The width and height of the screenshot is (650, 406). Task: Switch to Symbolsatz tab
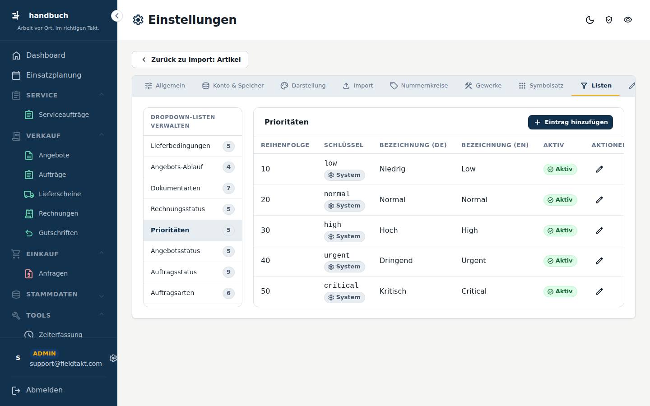(541, 86)
